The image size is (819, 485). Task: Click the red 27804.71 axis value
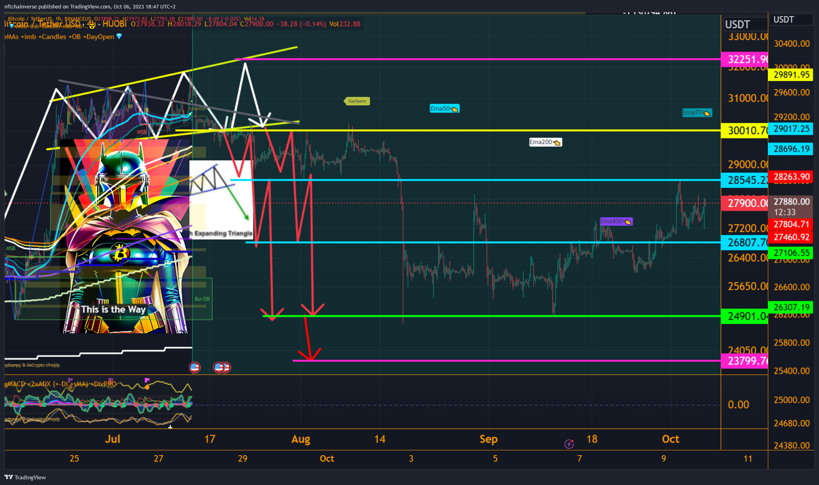(x=791, y=224)
